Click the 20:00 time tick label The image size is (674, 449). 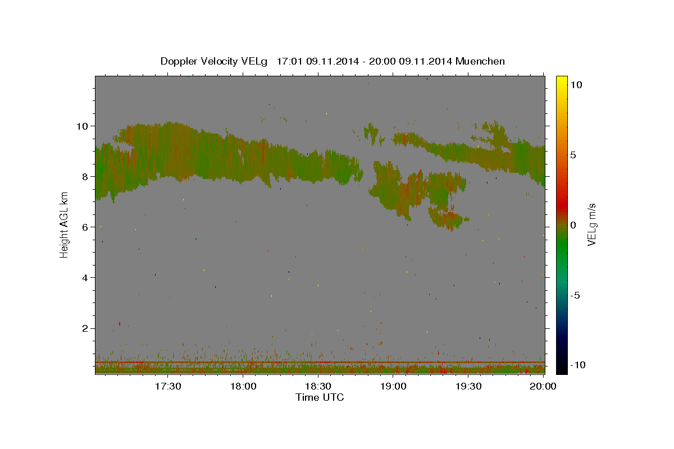point(544,386)
